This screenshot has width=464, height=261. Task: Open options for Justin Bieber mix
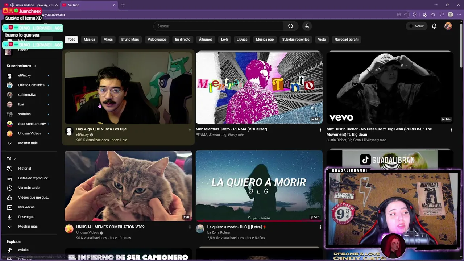pyautogui.click(x=451, y=129)
